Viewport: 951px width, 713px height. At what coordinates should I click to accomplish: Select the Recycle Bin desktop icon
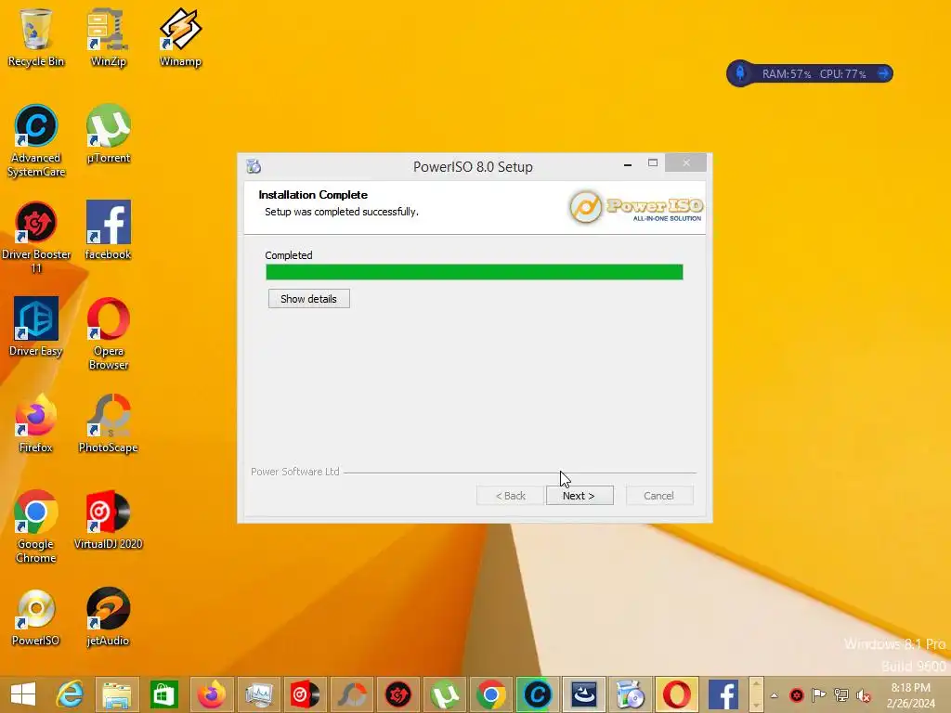click(36, 37)
